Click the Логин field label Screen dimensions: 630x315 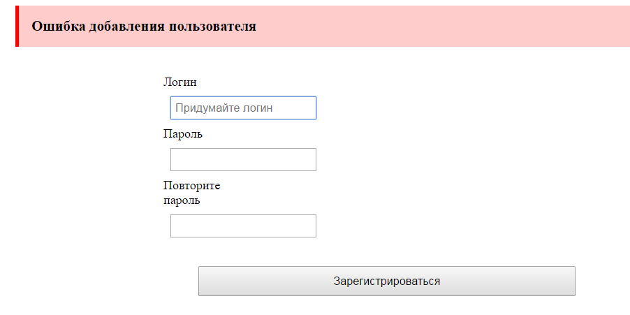tap(180, 82)
